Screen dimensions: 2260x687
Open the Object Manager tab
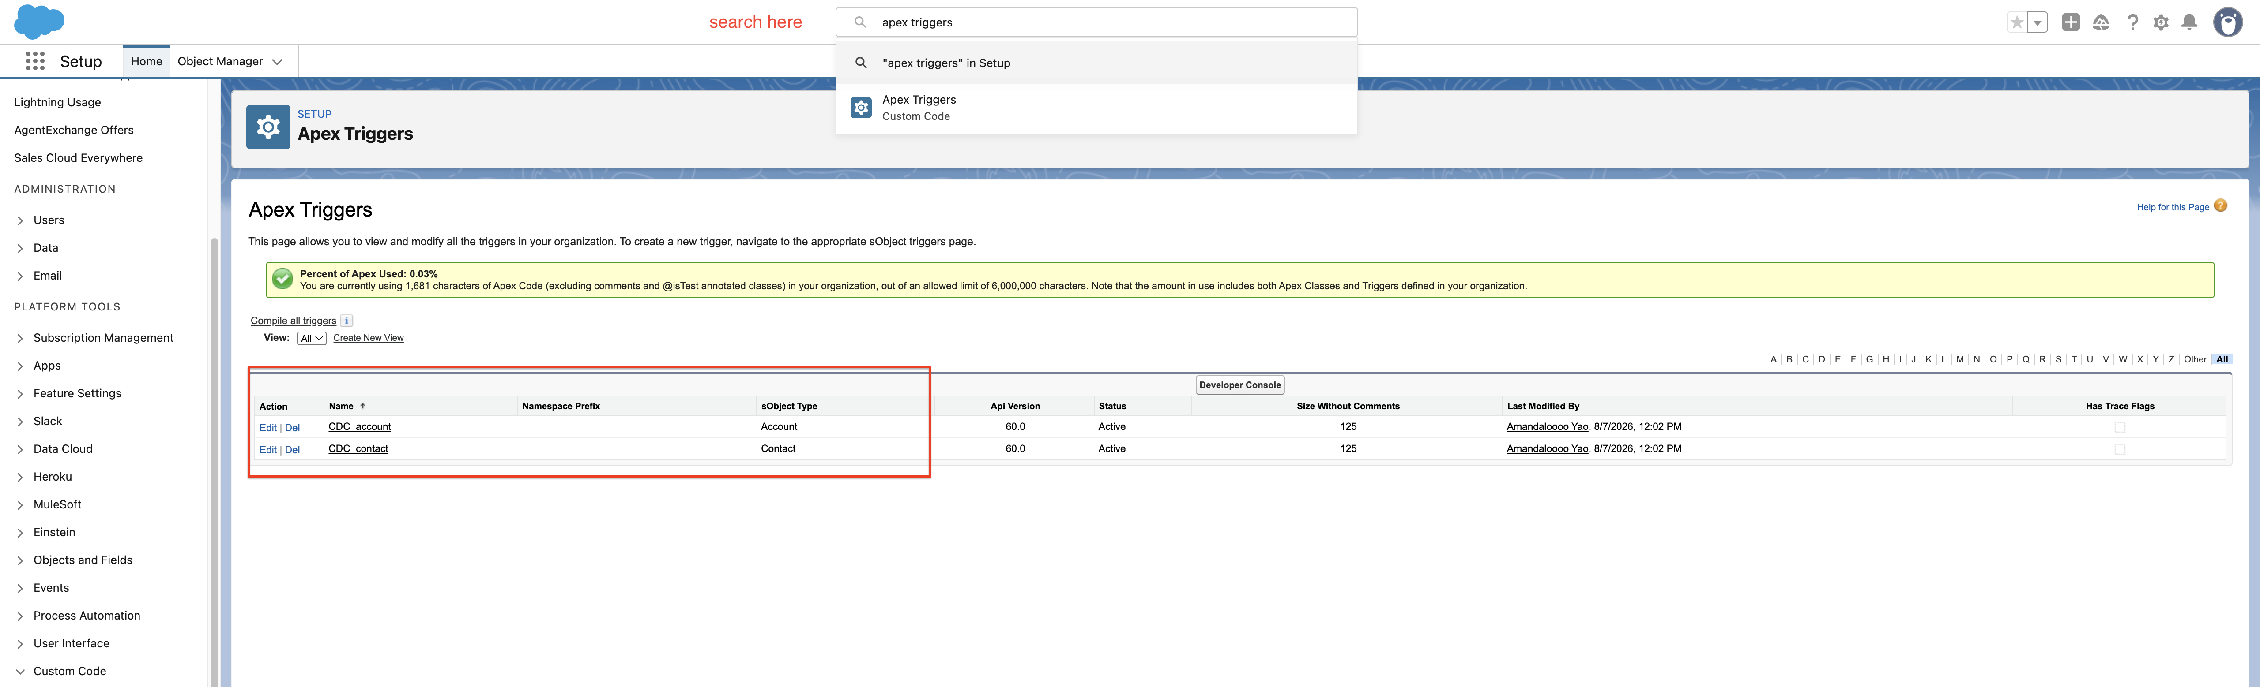point(220,61)
